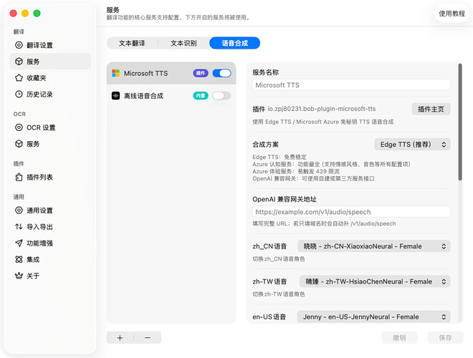Click the plugin ID io.zpj80231.bob-plugin-microsoft-tts
The height and width of the screenshot is (358, 473).
click(x=322, y=109)
